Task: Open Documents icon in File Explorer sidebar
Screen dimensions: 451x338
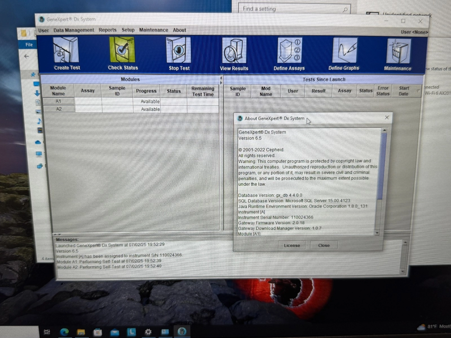Action: tap(38, 103)
